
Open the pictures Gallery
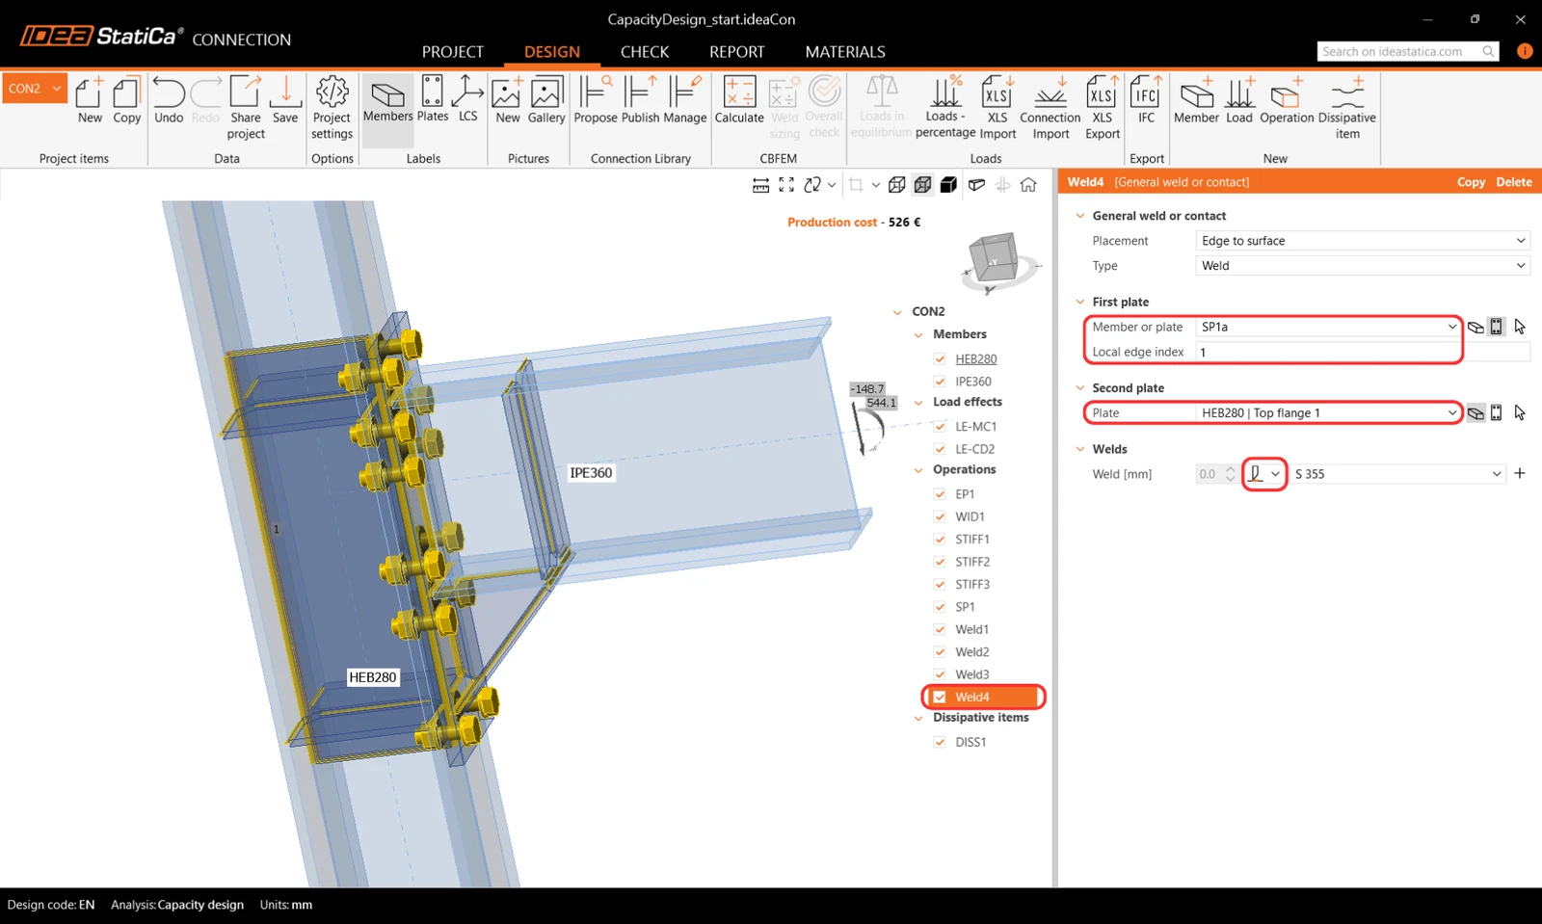click(546, 100)
